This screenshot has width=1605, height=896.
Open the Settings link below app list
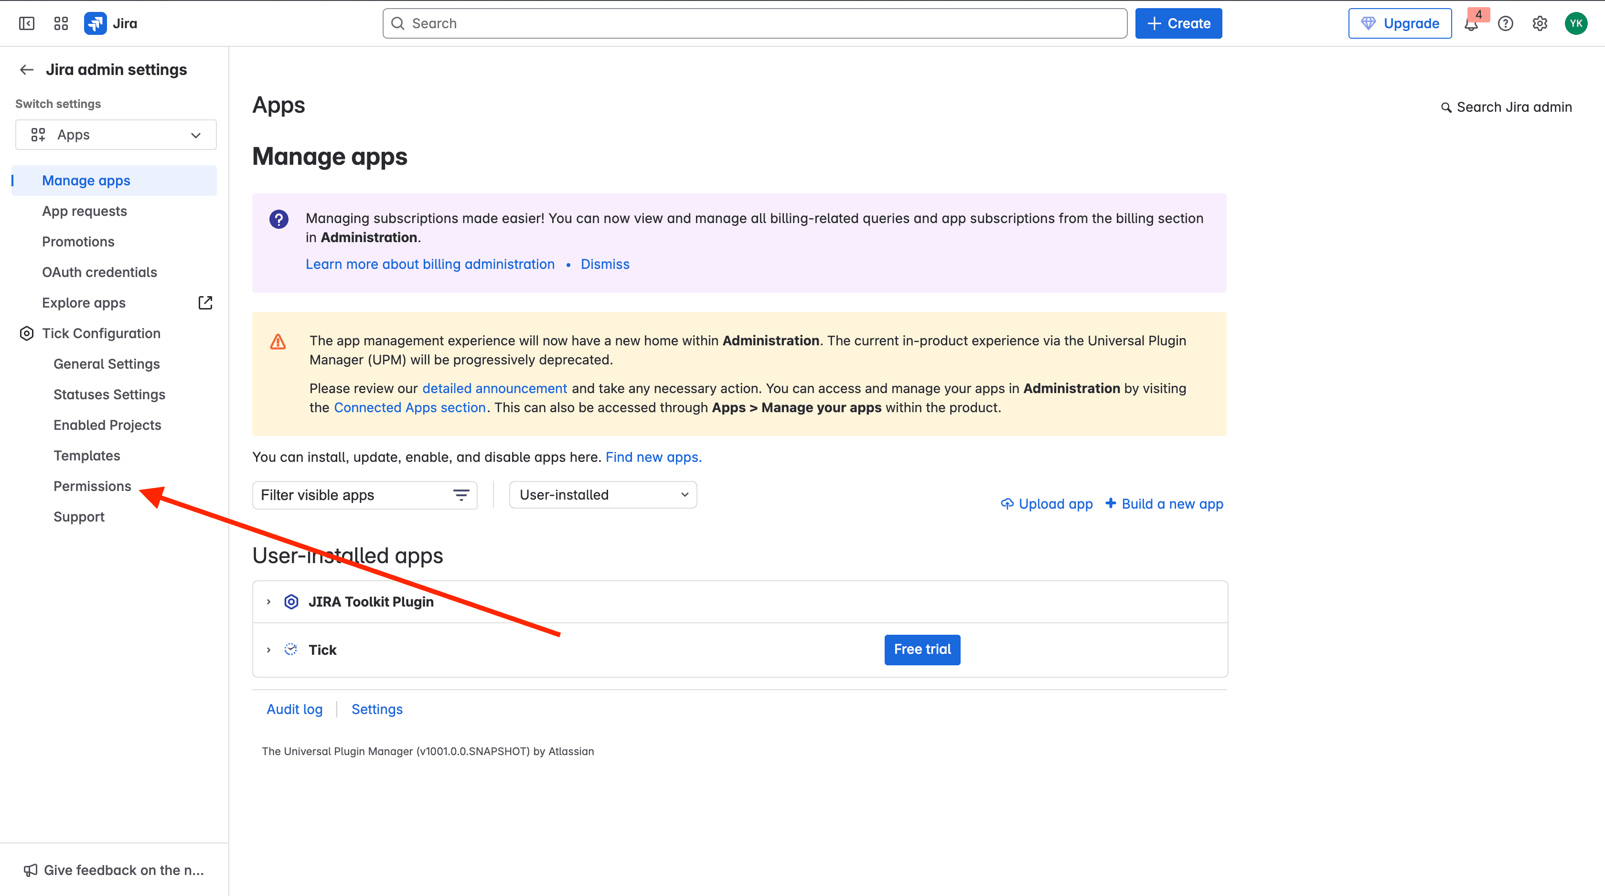pyautogui.click(x=377, y=710)
